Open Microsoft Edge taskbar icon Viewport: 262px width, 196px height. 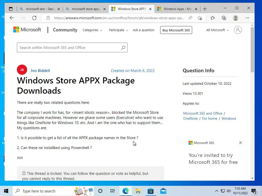[x=125, y=191]
